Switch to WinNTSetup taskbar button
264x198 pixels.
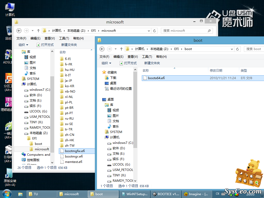coord(135,194)
